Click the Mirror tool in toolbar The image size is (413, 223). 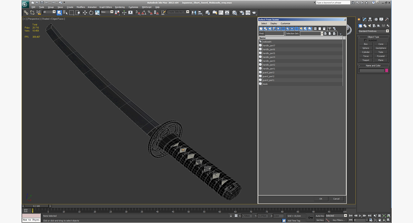194,13
